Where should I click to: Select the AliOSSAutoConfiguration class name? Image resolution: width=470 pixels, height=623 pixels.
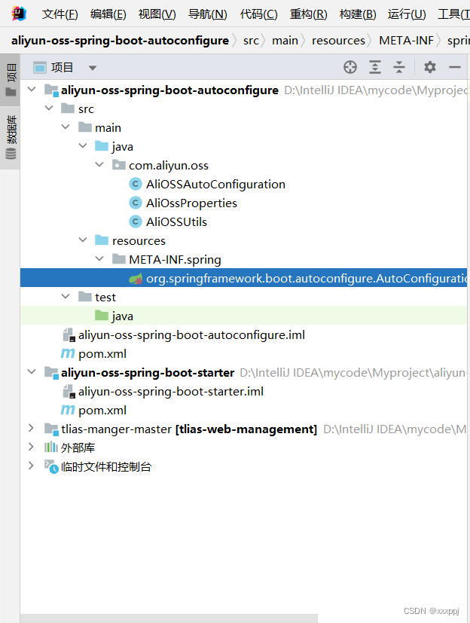coord(215,185)
